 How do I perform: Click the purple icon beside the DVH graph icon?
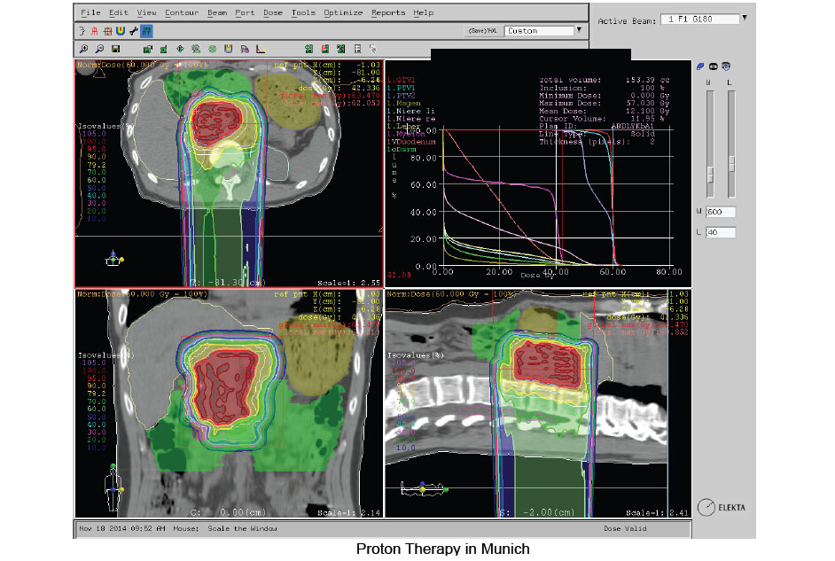point(245,50)
